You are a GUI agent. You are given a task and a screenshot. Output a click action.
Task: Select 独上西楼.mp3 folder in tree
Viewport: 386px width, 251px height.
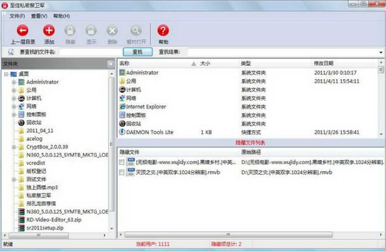pos(42,188)
